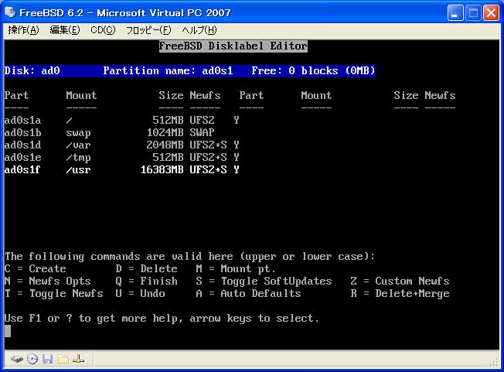Click the 16383MB size value
The height and width of the screenshot is (372, 504).
pyautogui.click(x=162, y=169)
